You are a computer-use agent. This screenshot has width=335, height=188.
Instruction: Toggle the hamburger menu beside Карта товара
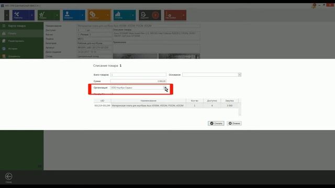point(4,26)
